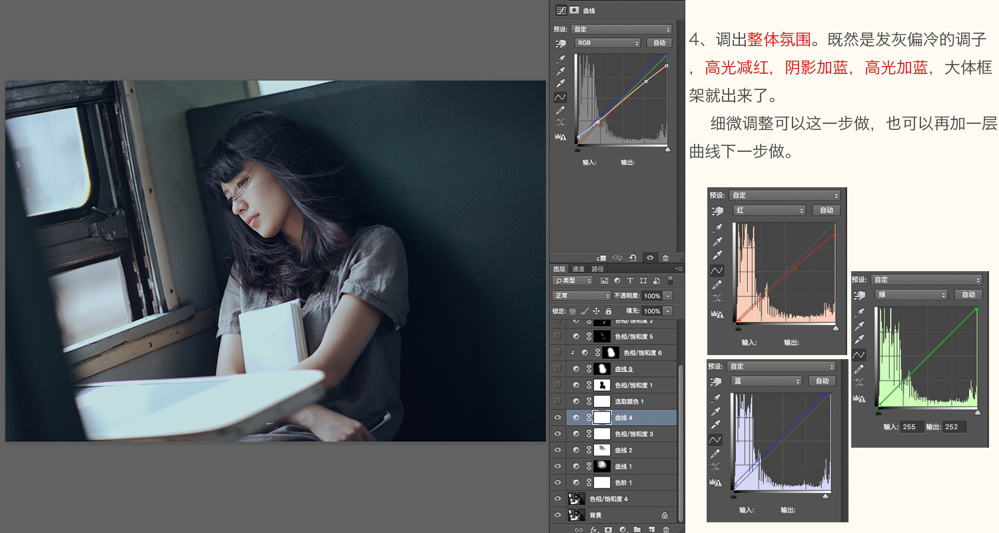The width and height of the screenshot is (999, 533).
Task: Click the lock all padlock icon
Action: click(x=608, y=311)
